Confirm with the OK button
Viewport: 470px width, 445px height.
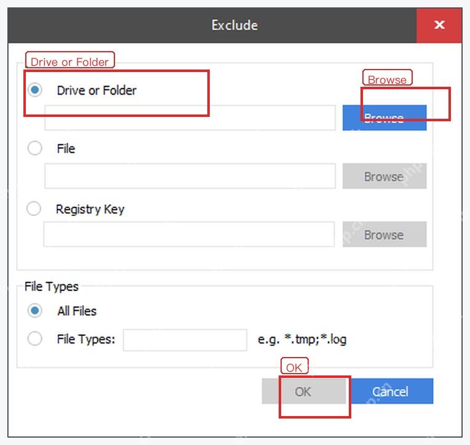point(304,391)
